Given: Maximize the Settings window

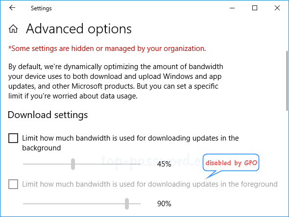Looking at the screenshot, I should (255, 8).
